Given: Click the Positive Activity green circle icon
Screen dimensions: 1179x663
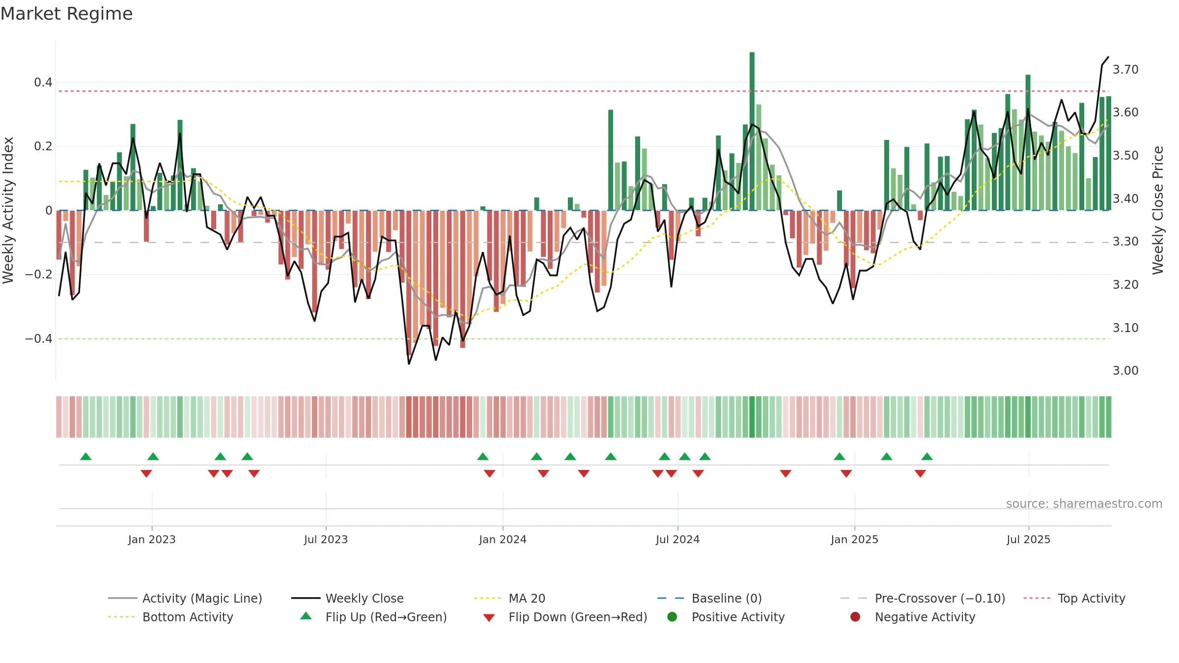Looking at the screenshot, I should [x=672, y=617].
